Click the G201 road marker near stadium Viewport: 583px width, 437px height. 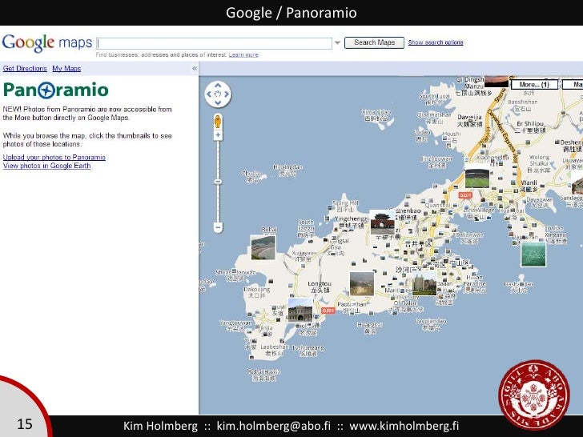click(464, 195)
